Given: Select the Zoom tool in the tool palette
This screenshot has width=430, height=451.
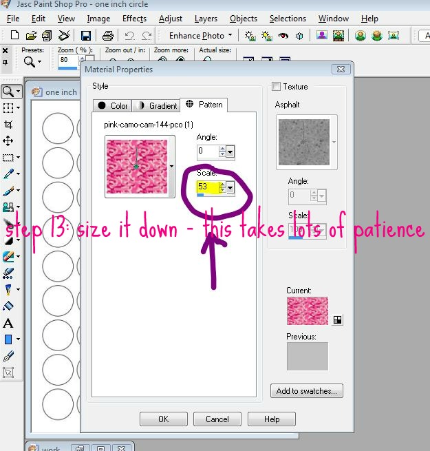Looking at the screenshot, I should [x=8, y=92].
